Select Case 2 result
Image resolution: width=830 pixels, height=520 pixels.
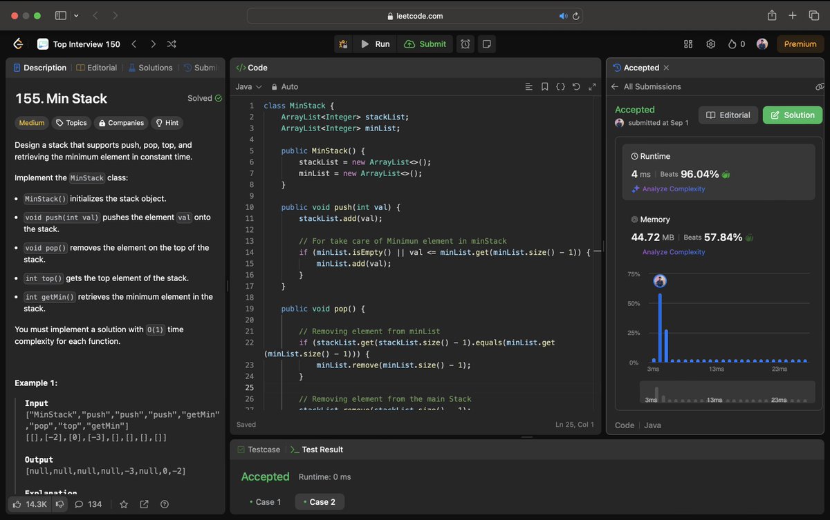[x=319, y=502]
